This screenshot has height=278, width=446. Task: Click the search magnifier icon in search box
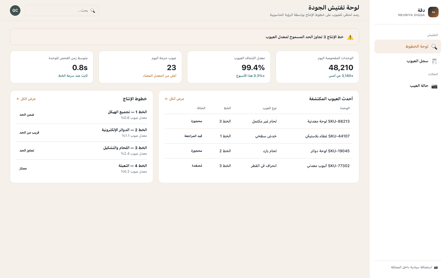(x=93, y=11)
